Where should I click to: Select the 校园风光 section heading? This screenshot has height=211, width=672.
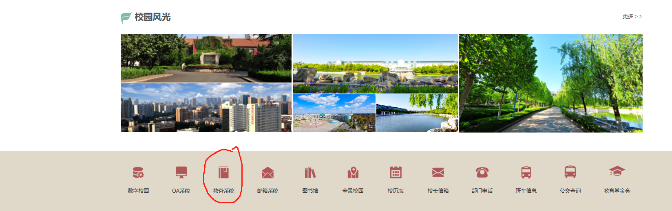click(153, 17)
